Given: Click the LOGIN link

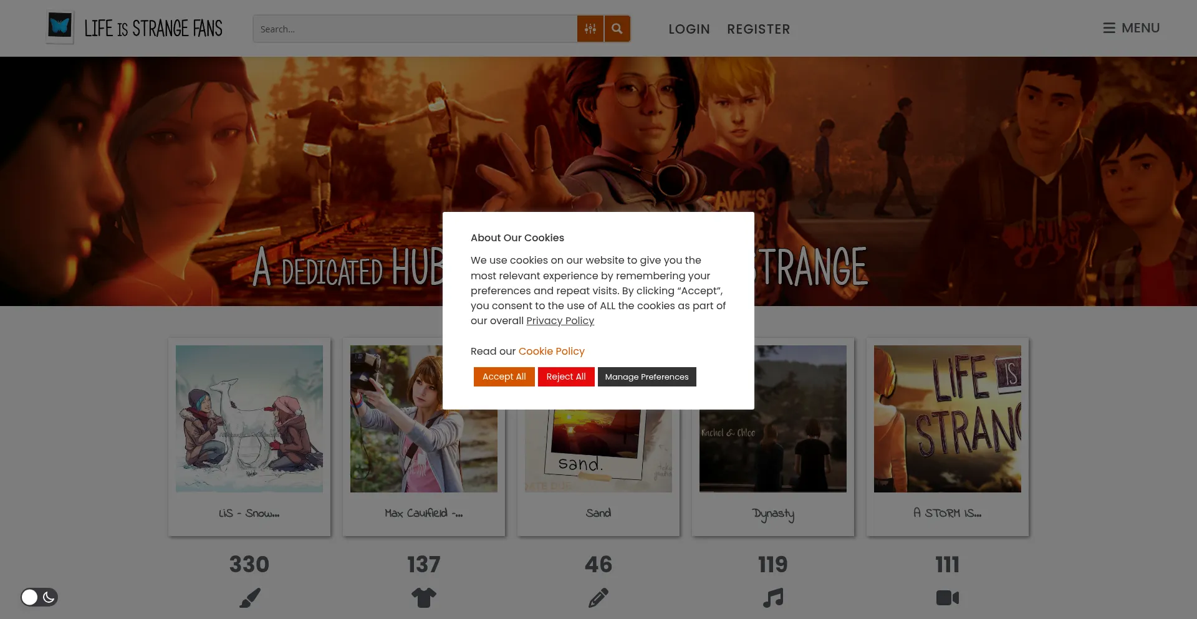Looking at the screenshot, I should pos(689,29).
